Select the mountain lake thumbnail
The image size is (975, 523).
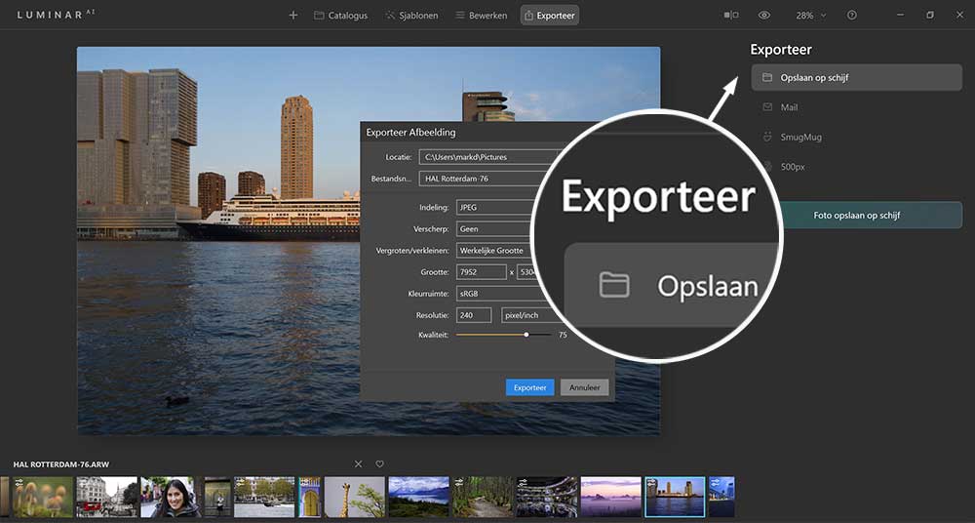(418, 497)
